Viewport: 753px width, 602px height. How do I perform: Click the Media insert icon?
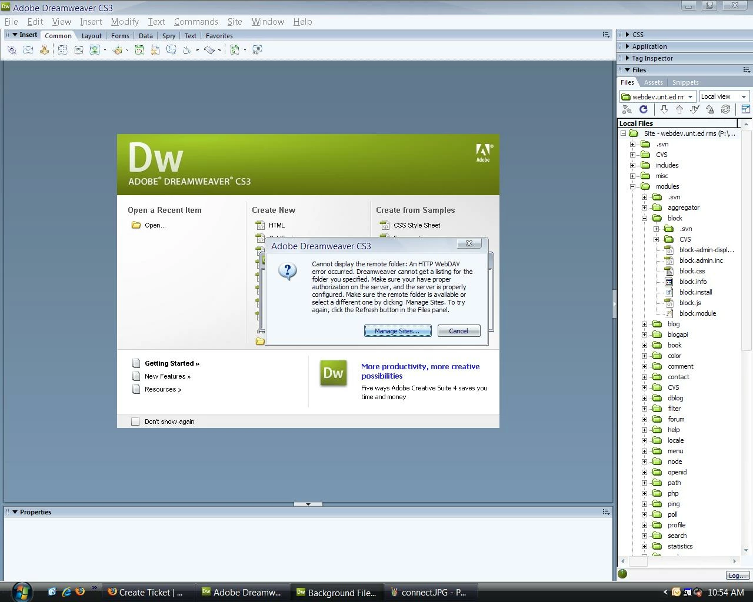pyautogui.click(x=117, y=50)
